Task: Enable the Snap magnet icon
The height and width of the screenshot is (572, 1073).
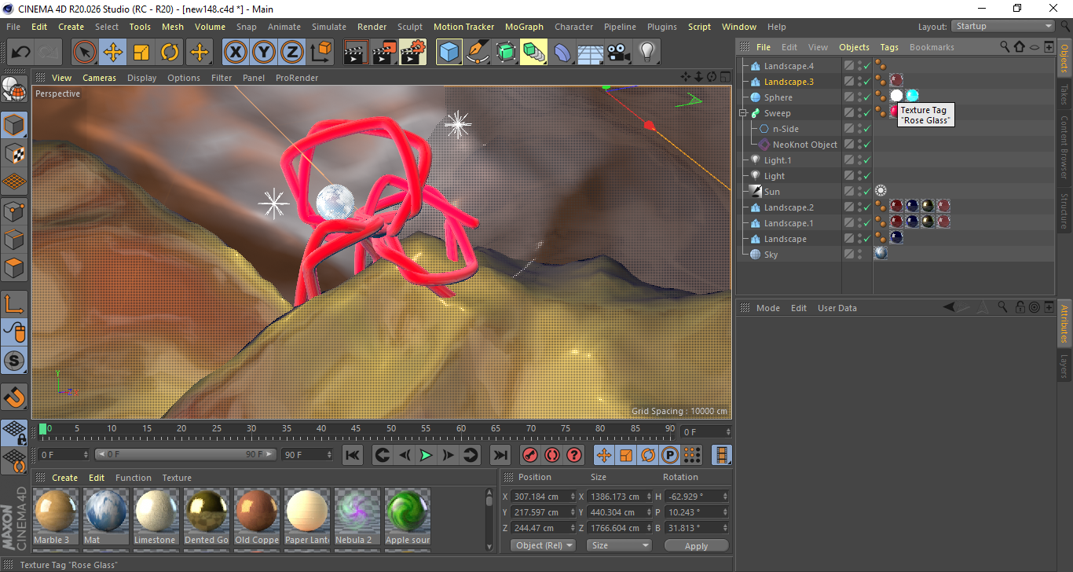Action: pyautogui.click(x=14, y=396)
